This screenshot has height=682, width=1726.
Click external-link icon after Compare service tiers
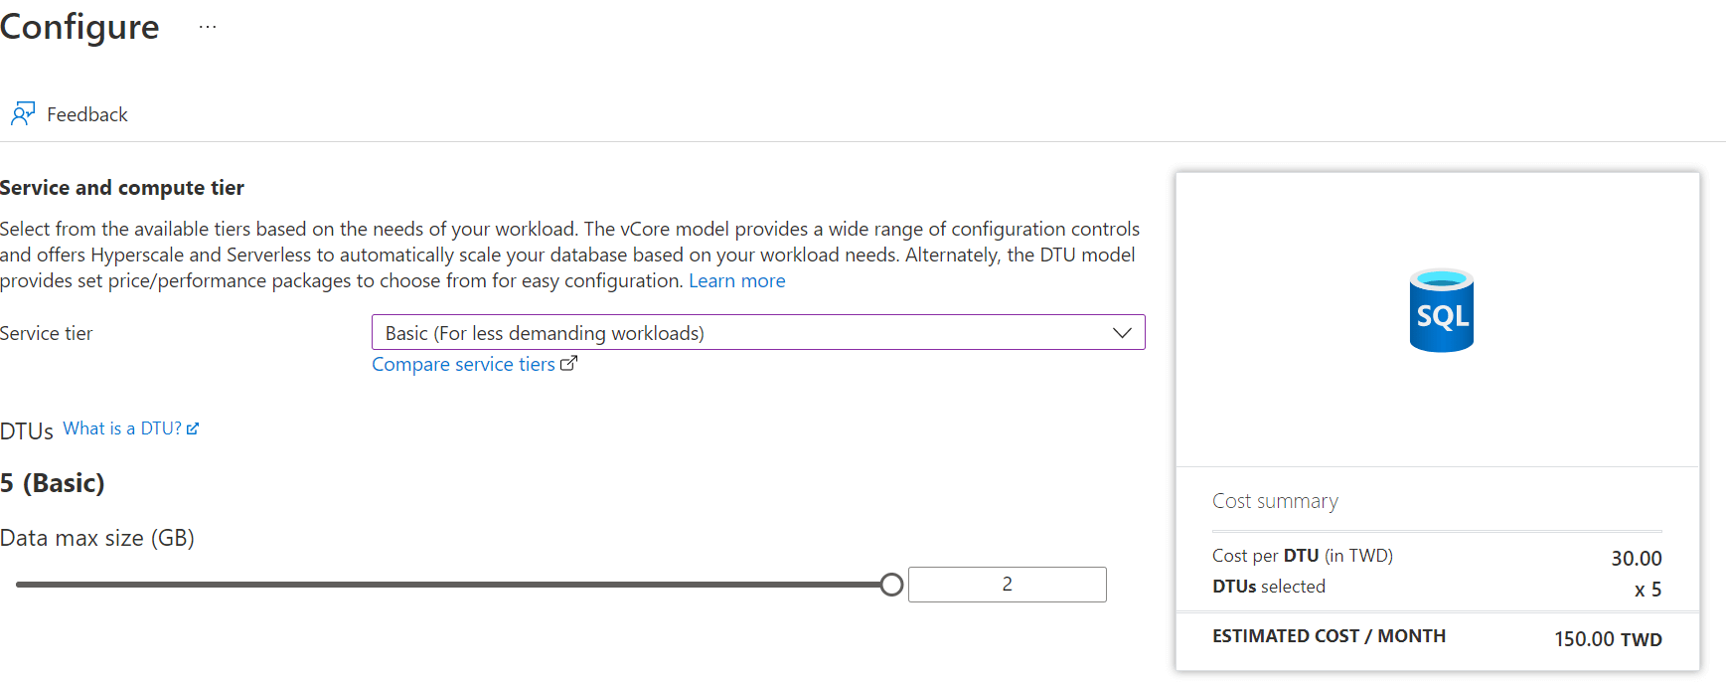pyautogui.click(x=568, y=364)
